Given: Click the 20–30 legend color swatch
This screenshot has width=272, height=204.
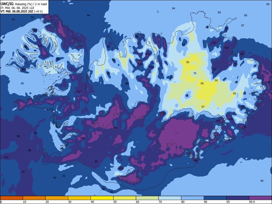Looking at the screenshot, I should [57, 198].
